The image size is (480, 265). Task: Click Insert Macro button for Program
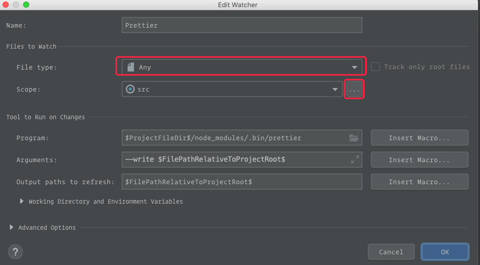(419, 138)
